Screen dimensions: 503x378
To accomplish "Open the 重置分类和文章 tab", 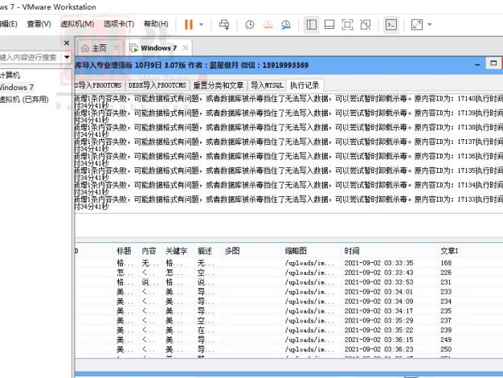I will click(218, 85).
